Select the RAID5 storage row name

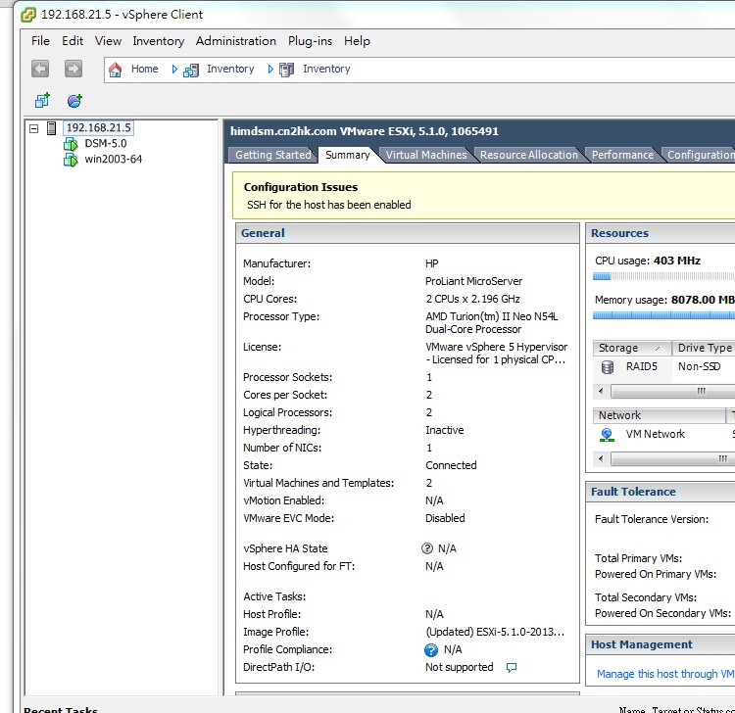coord(641,367)
